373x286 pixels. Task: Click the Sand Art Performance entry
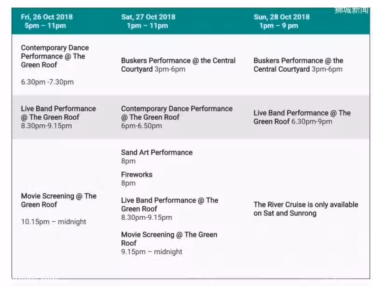[157, 157]
